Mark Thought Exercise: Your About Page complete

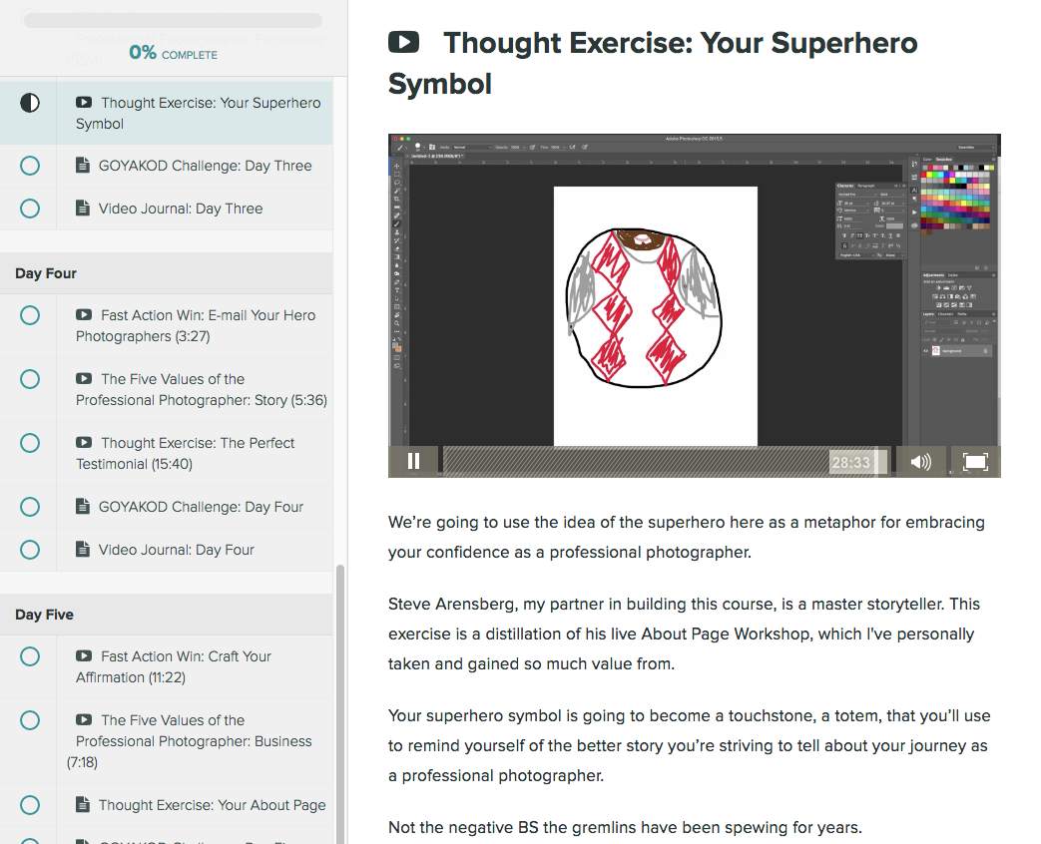click(30, 805)
